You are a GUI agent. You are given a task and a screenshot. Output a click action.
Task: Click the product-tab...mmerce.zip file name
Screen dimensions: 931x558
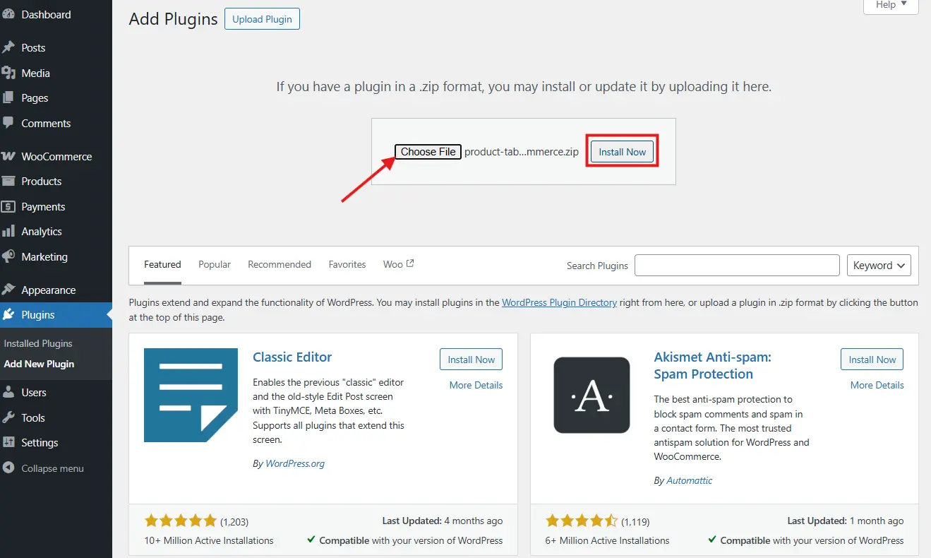[522, 152]
